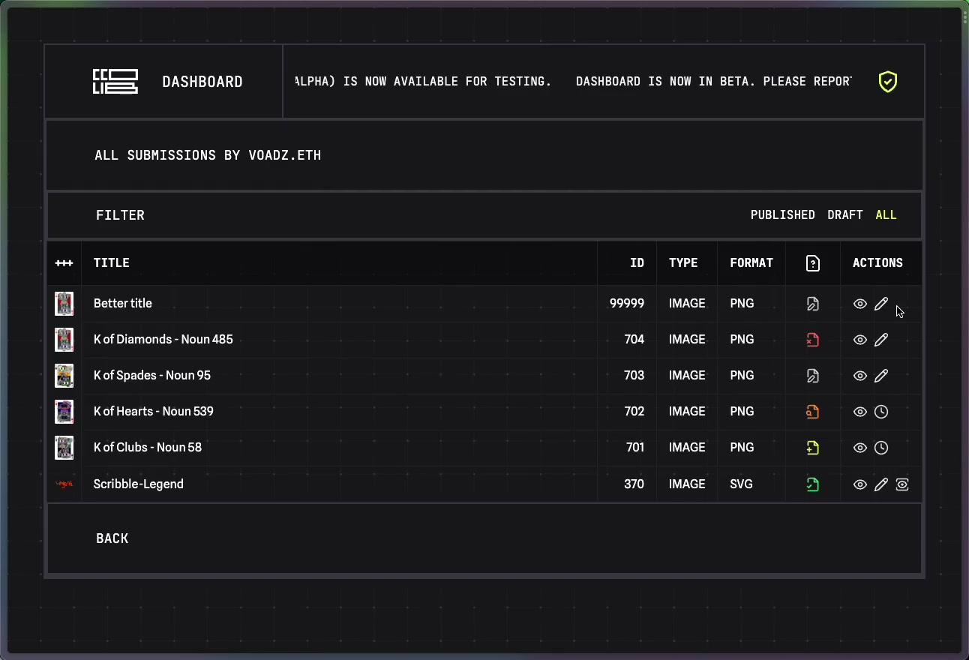Click the rightmost action icon for Scribble-Legend
The height and width of the screenshot is (660, 969).
coord(902,484)
